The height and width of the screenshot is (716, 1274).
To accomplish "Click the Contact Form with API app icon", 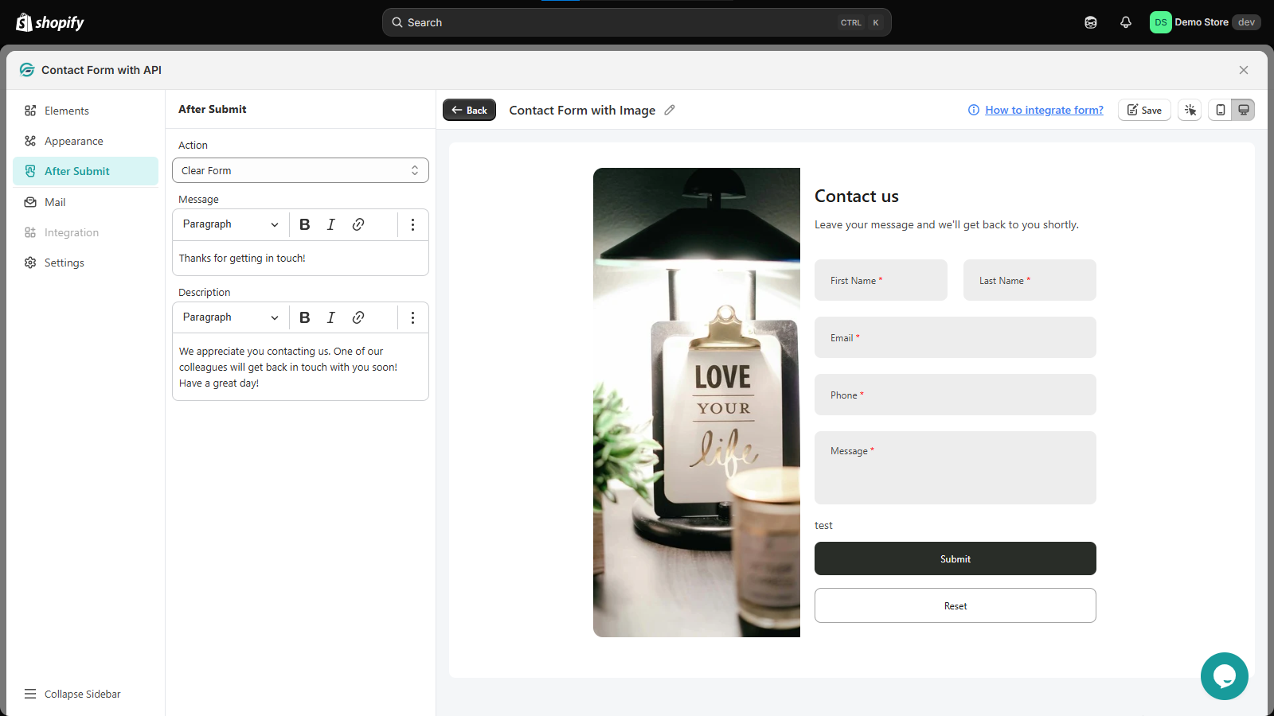I will (27, 70).
